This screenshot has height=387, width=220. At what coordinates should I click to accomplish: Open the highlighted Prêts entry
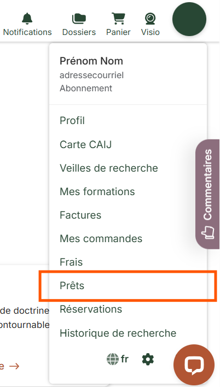tap(72, 285)
